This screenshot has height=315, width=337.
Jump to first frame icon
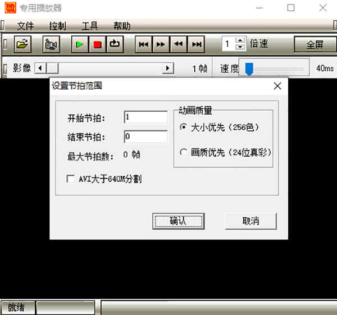pyautogui.click(x=144, y=44)
